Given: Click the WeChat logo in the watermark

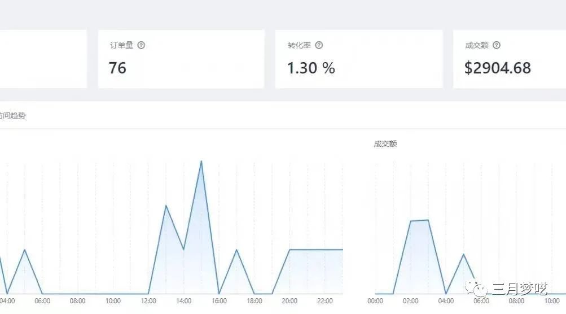Looking at the screenshot, I should [480, 290].
